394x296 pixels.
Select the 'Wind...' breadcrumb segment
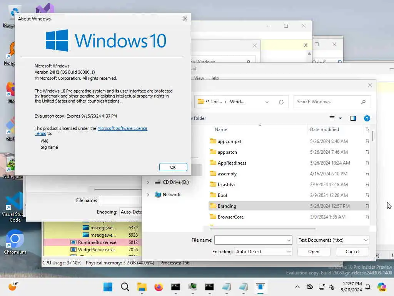[237, 102]
